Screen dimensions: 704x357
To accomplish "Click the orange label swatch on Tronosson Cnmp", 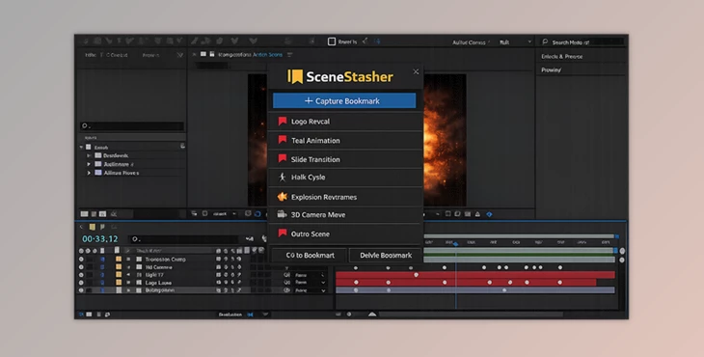I will 119,260.
